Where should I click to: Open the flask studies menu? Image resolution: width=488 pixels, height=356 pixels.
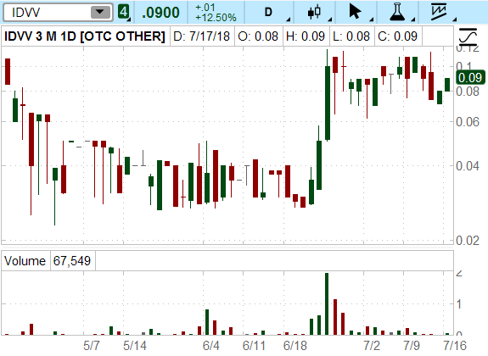tap(397, 13)
